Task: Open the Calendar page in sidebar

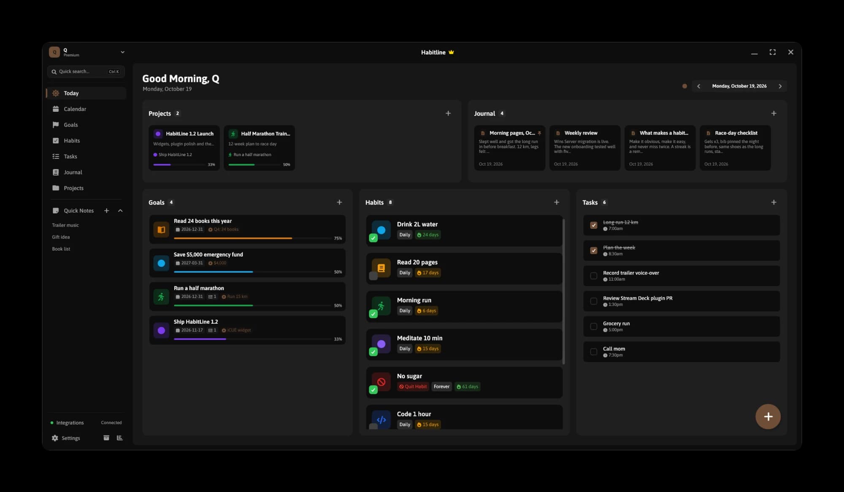Action: [86, 109]
